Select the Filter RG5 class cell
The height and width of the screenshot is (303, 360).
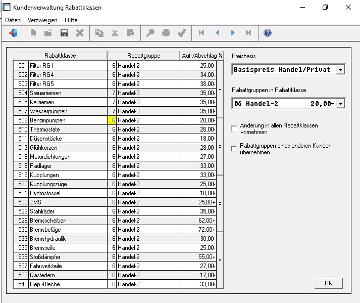click(x=68, y=84)
